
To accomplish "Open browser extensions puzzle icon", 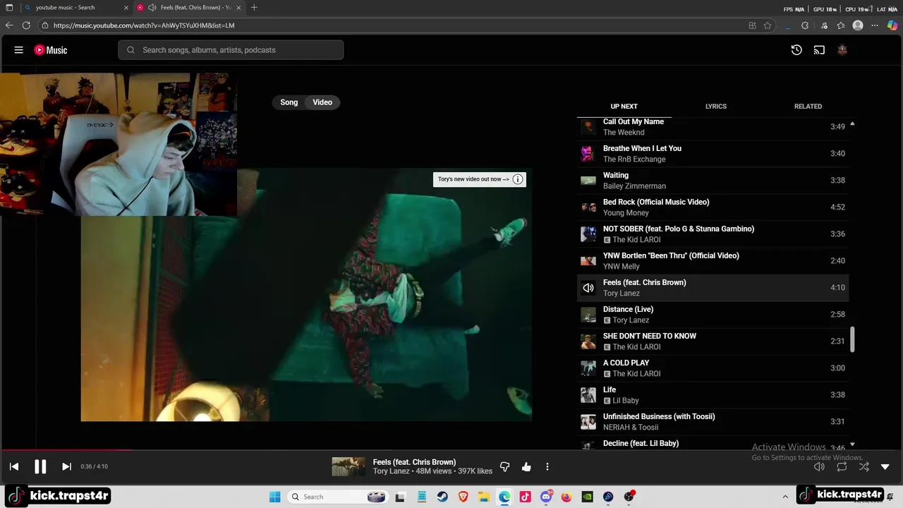I will [x=805, y=25].
